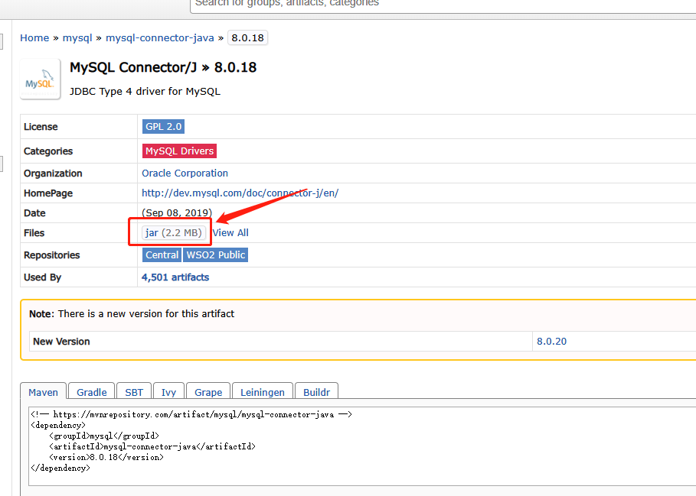Screen dimensions: 696x496
Task: Open the new version 8.0.20 link
Action: (551, 342)
